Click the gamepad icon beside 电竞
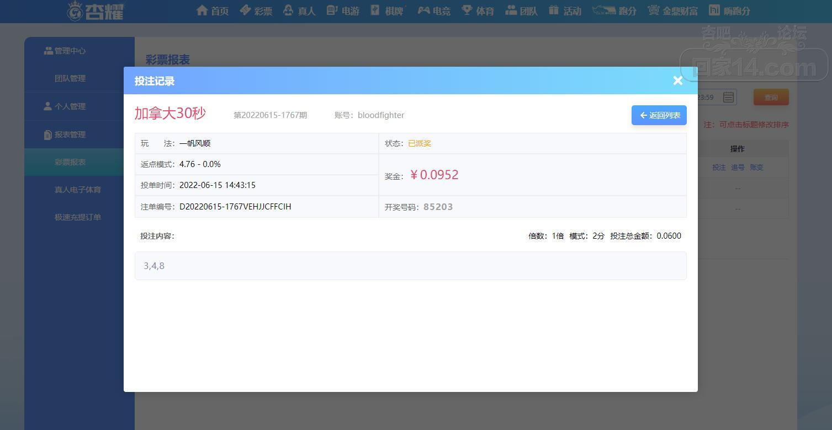 [x=423, y=10]
